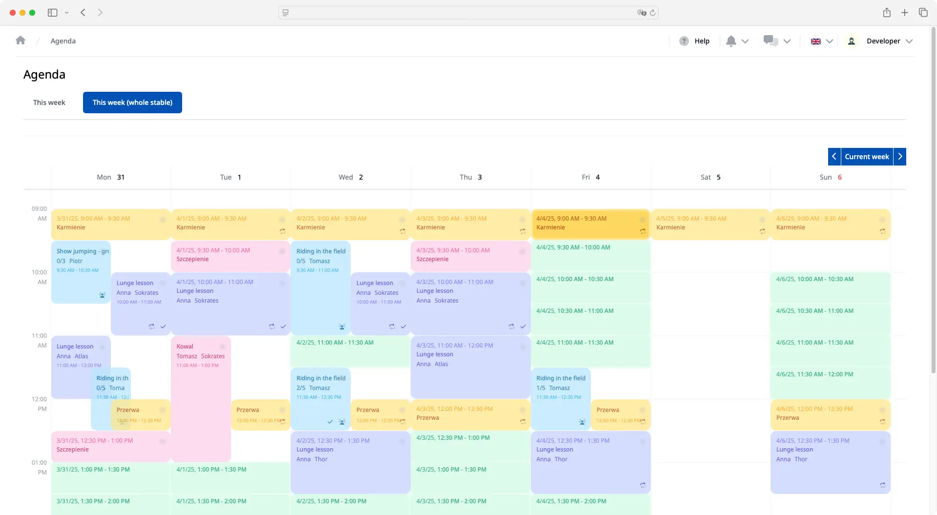This screenshot has height=515, width=937.
Task: Mark Tuesday's Lunge lesson with the checkmark
Action: point(283,327)
